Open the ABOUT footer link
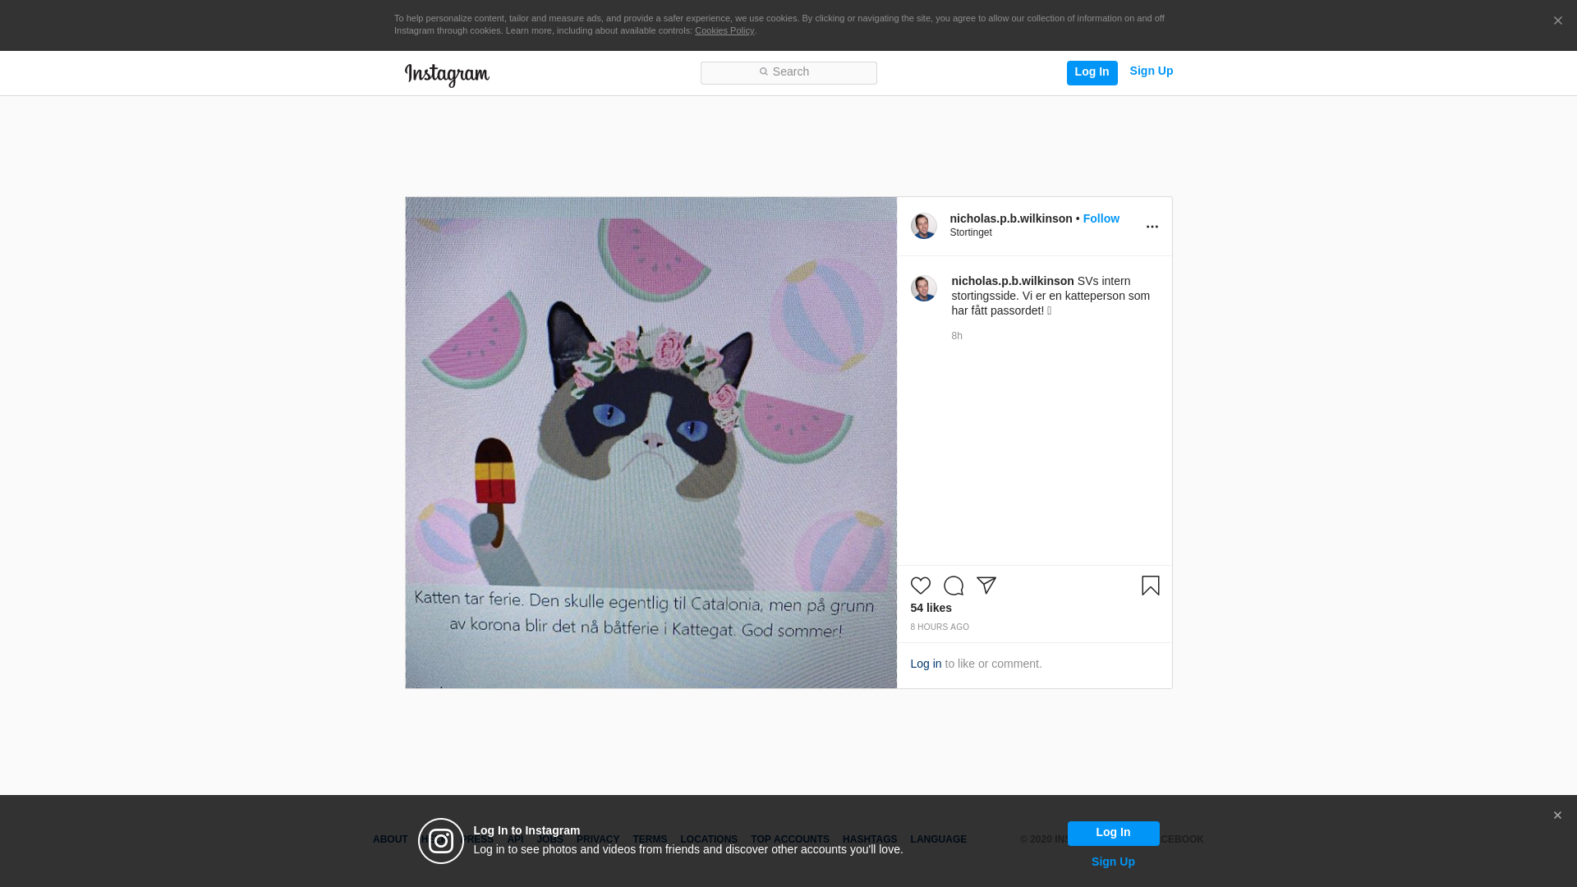The width and height of the screenshot is (1577, 887). click(390, 839)
